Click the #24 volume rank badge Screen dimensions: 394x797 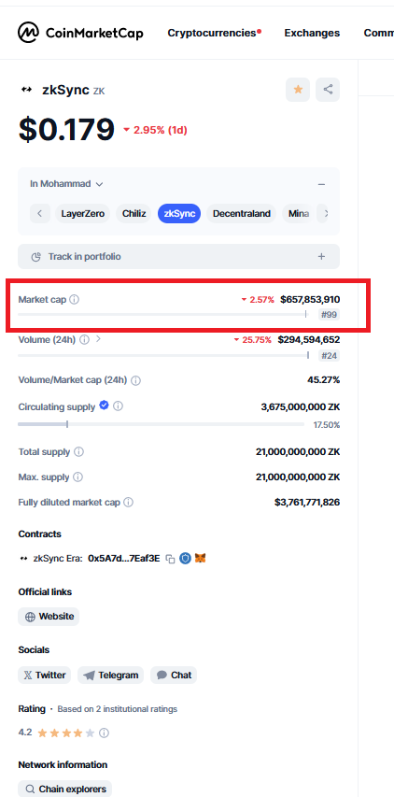pos(329,355)
